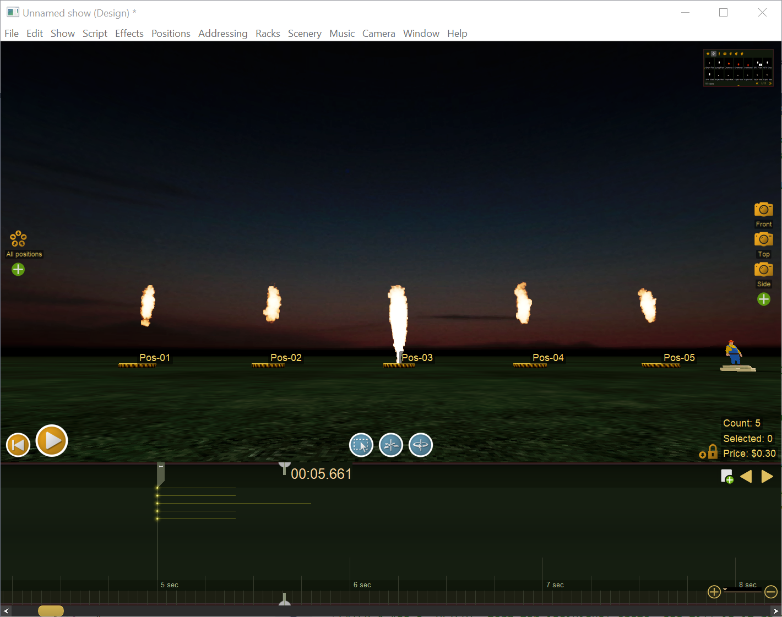The width and height of the screenshot is (782, 617).
Task: Click the add camera plus icon
Action: (x=764, y=299)
